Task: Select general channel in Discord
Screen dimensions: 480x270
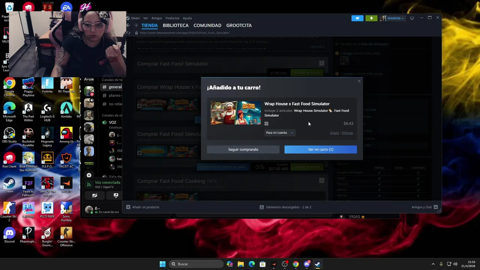Action: pyautogui.click(x=112, y=87)
